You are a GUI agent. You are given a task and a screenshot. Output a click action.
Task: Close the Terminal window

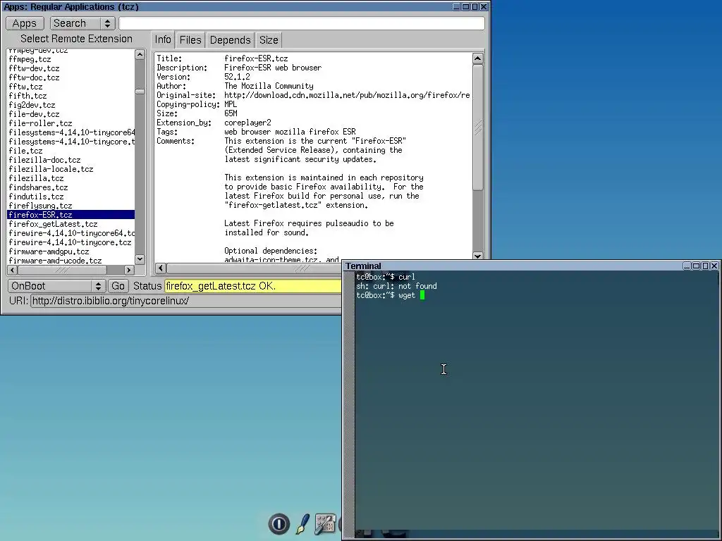coord(714,266)
